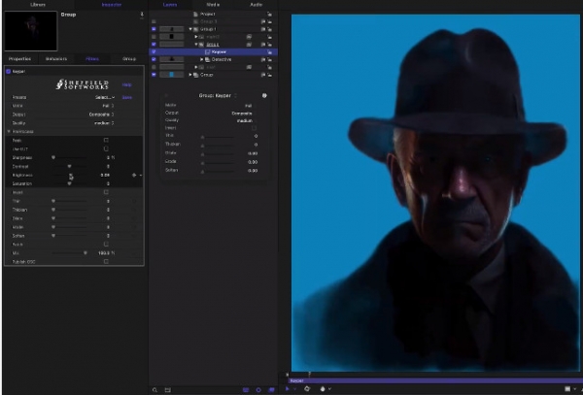This screenshot has height=395, width=583.
Task: Click the isolate flag icon on the bottom Group row
Action: (x=263, y=75)
